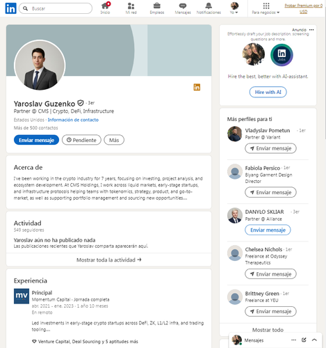Screen dimensions: 326x348
Task: Open Brittney Green's profile
Action: coord(262,294)
